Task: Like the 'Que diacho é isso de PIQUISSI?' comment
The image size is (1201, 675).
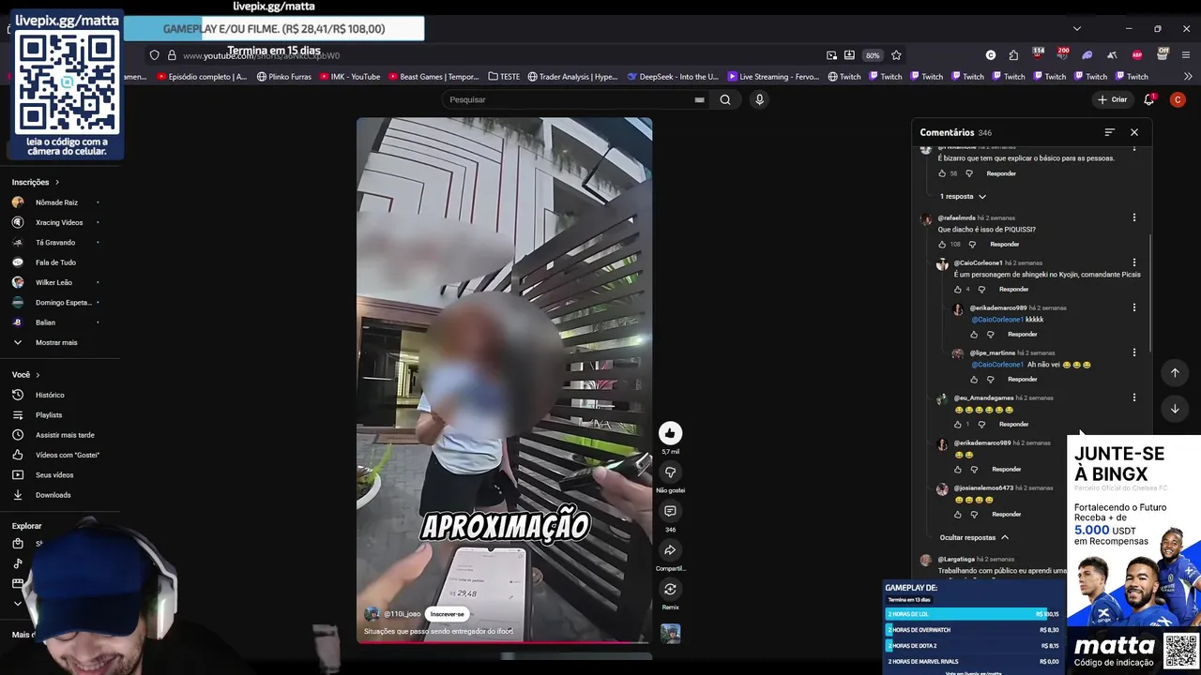Action: pyautogui.click(x=942, y=245)
